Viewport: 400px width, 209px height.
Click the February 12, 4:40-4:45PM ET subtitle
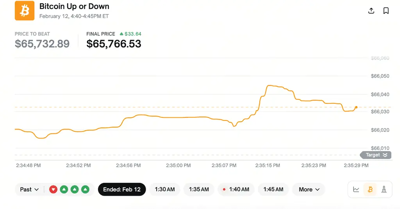pos(74,16)
